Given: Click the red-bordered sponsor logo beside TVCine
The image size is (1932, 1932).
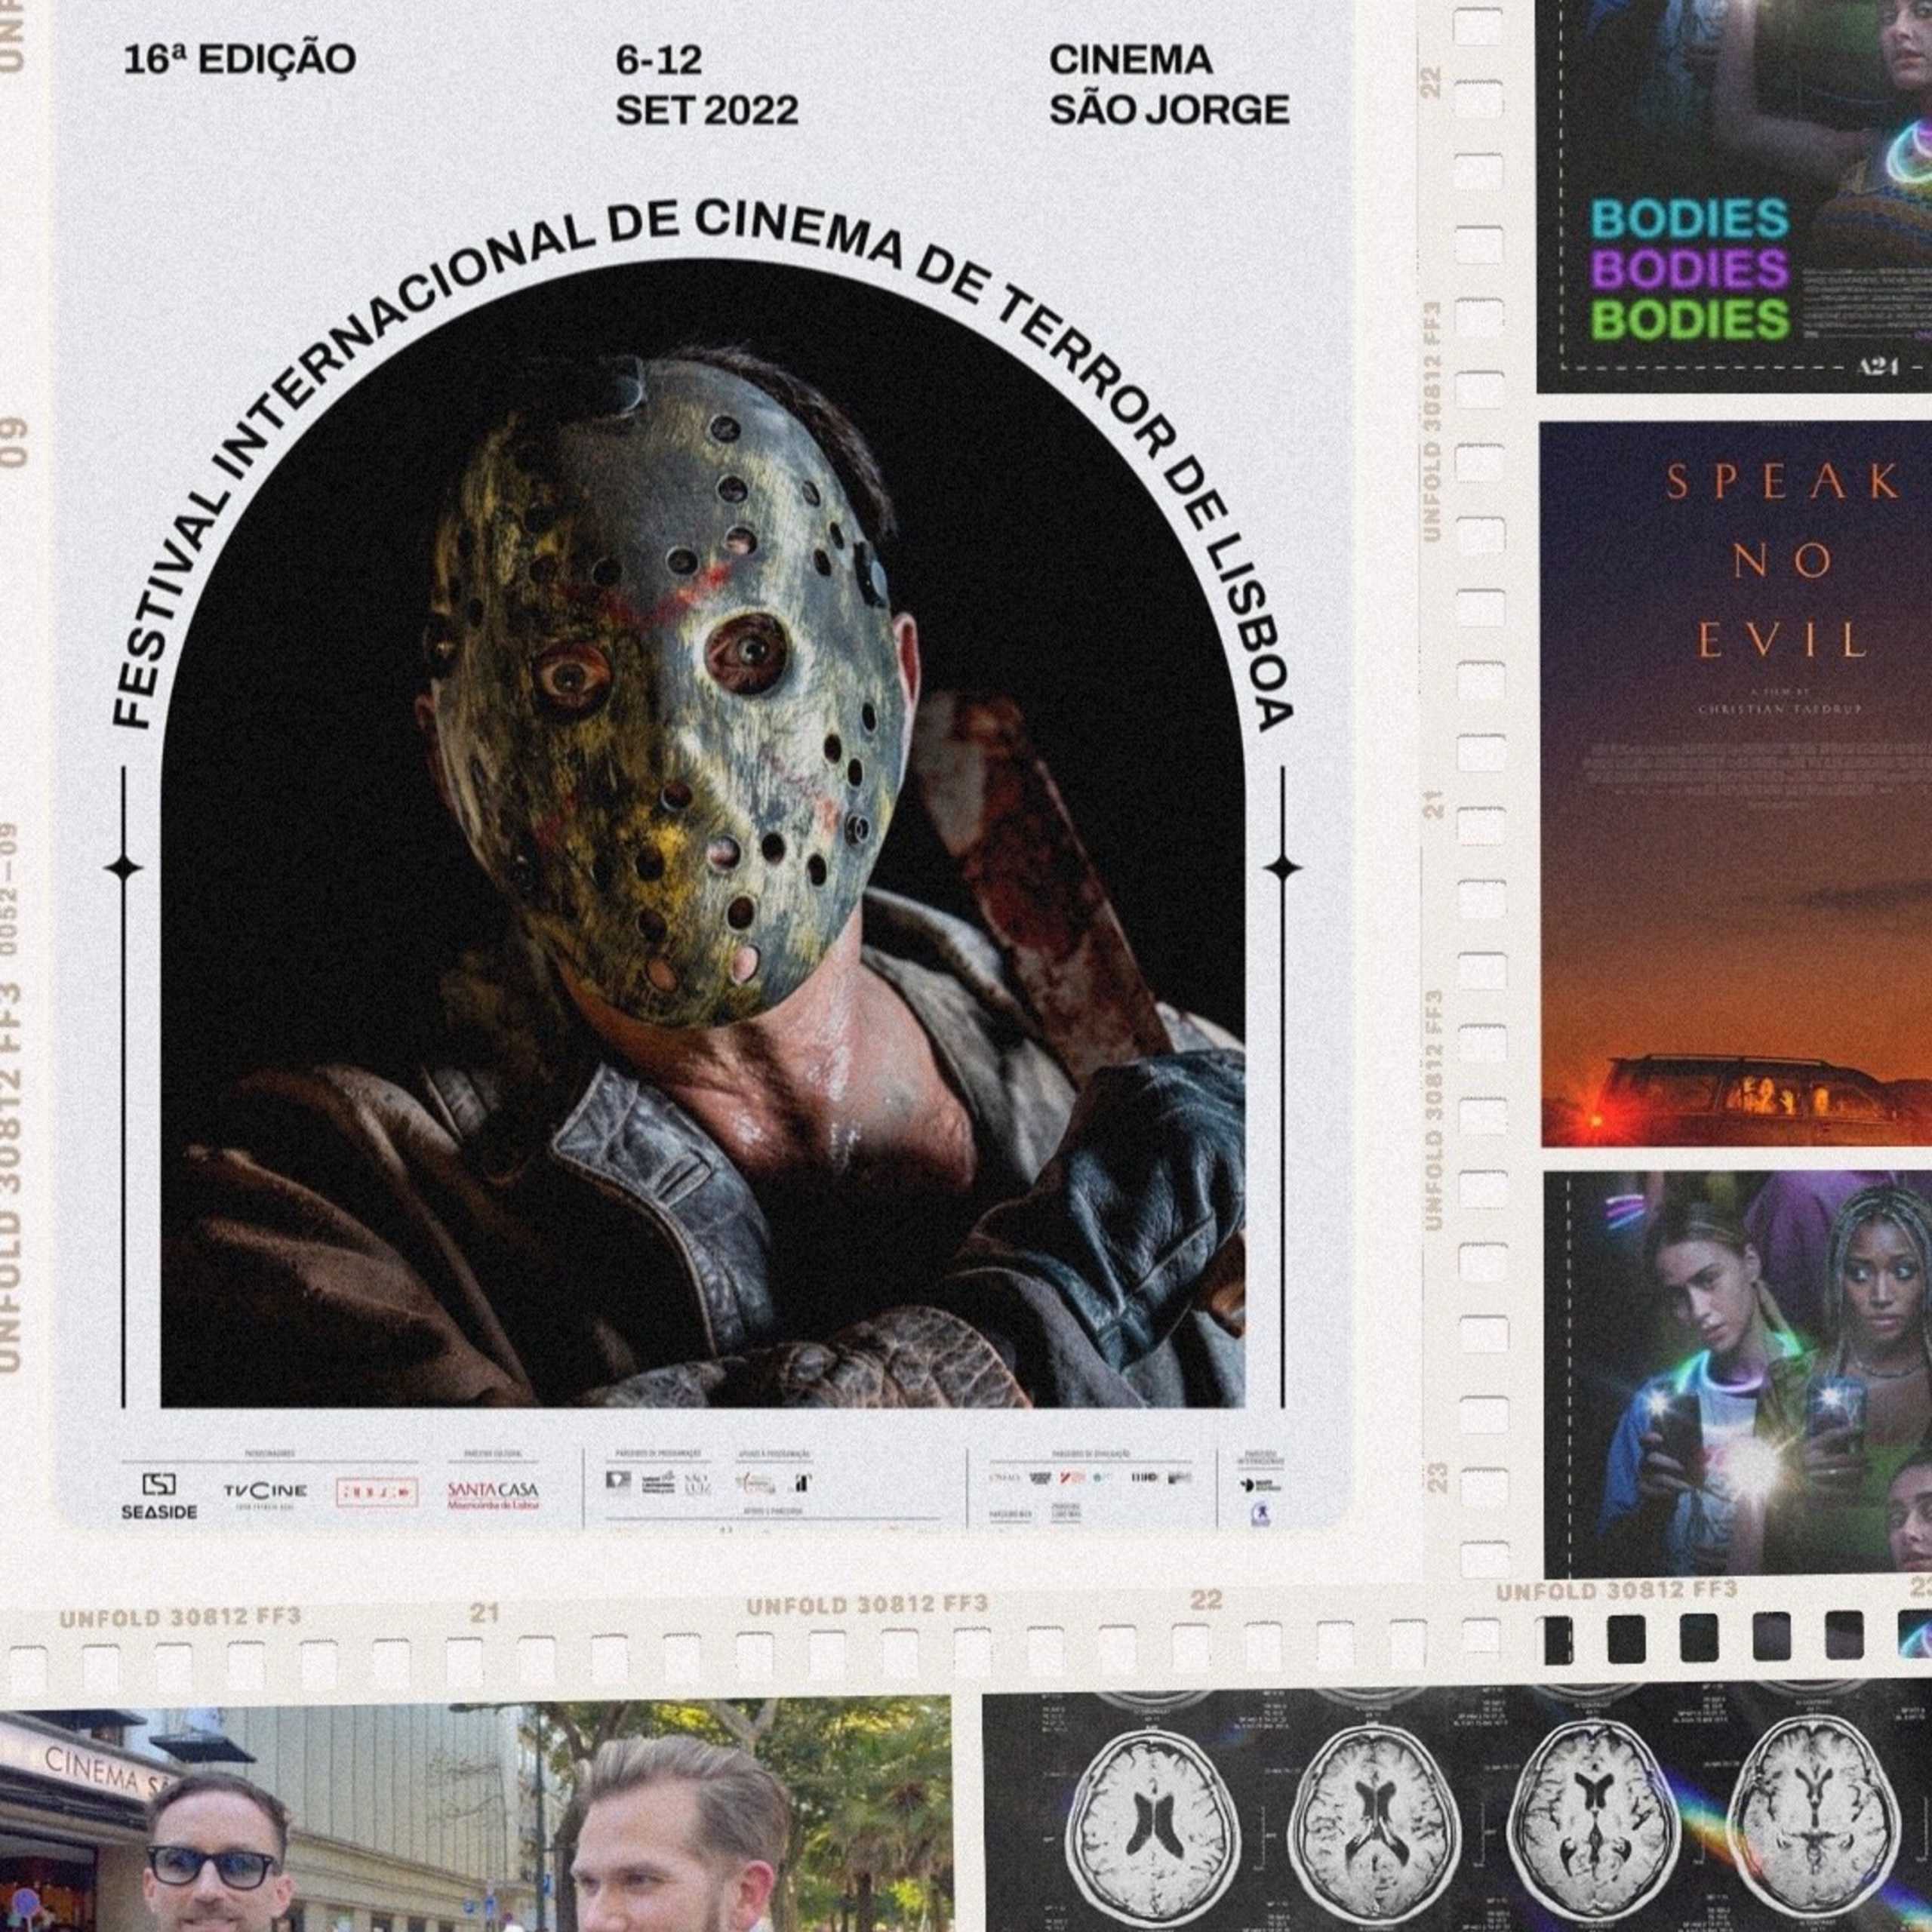Looking at the screenshot, I should (x=376, y=1491).
